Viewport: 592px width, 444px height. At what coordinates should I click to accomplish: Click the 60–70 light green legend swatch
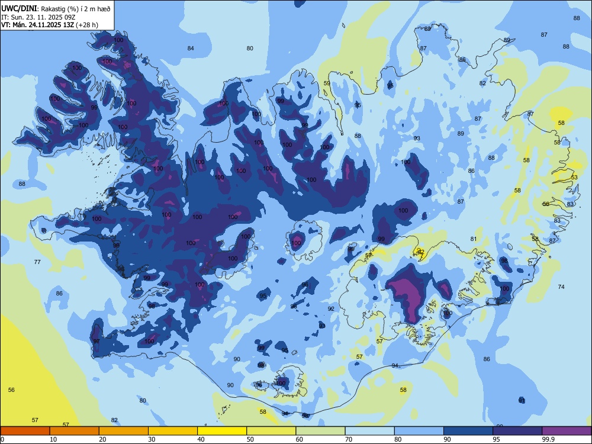point(320,431)
